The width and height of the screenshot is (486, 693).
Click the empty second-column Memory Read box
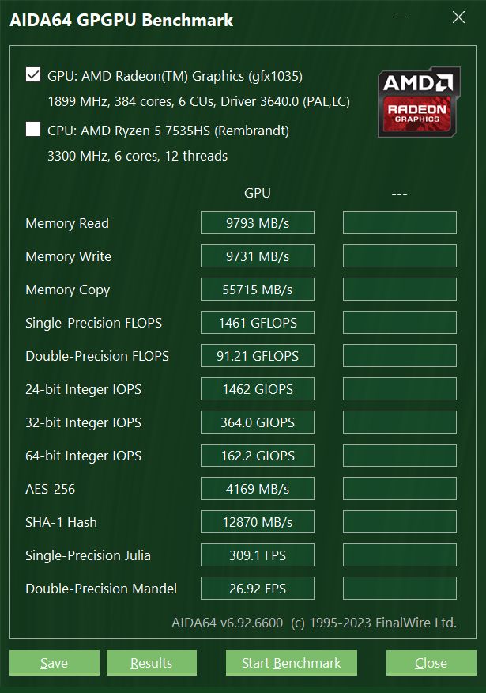point(399,223)
